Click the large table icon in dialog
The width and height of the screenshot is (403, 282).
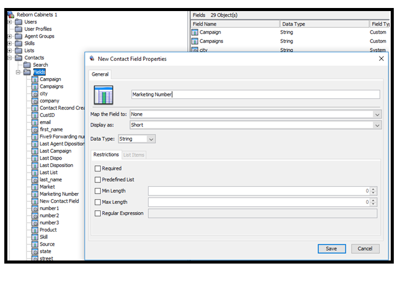[x=104, y=95]
